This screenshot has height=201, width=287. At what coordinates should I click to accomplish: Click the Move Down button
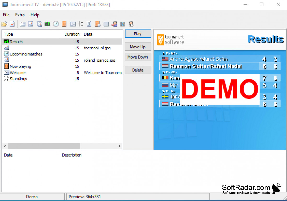[x=138, y=57]
